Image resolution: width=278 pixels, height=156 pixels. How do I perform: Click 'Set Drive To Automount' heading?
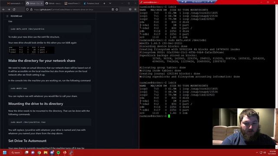(27, 141)
